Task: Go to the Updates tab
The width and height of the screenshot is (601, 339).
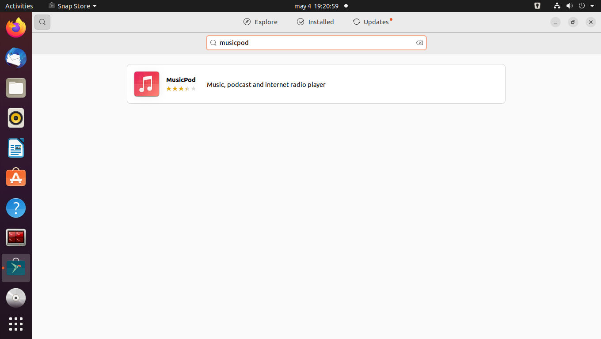Action: point(373,22)
